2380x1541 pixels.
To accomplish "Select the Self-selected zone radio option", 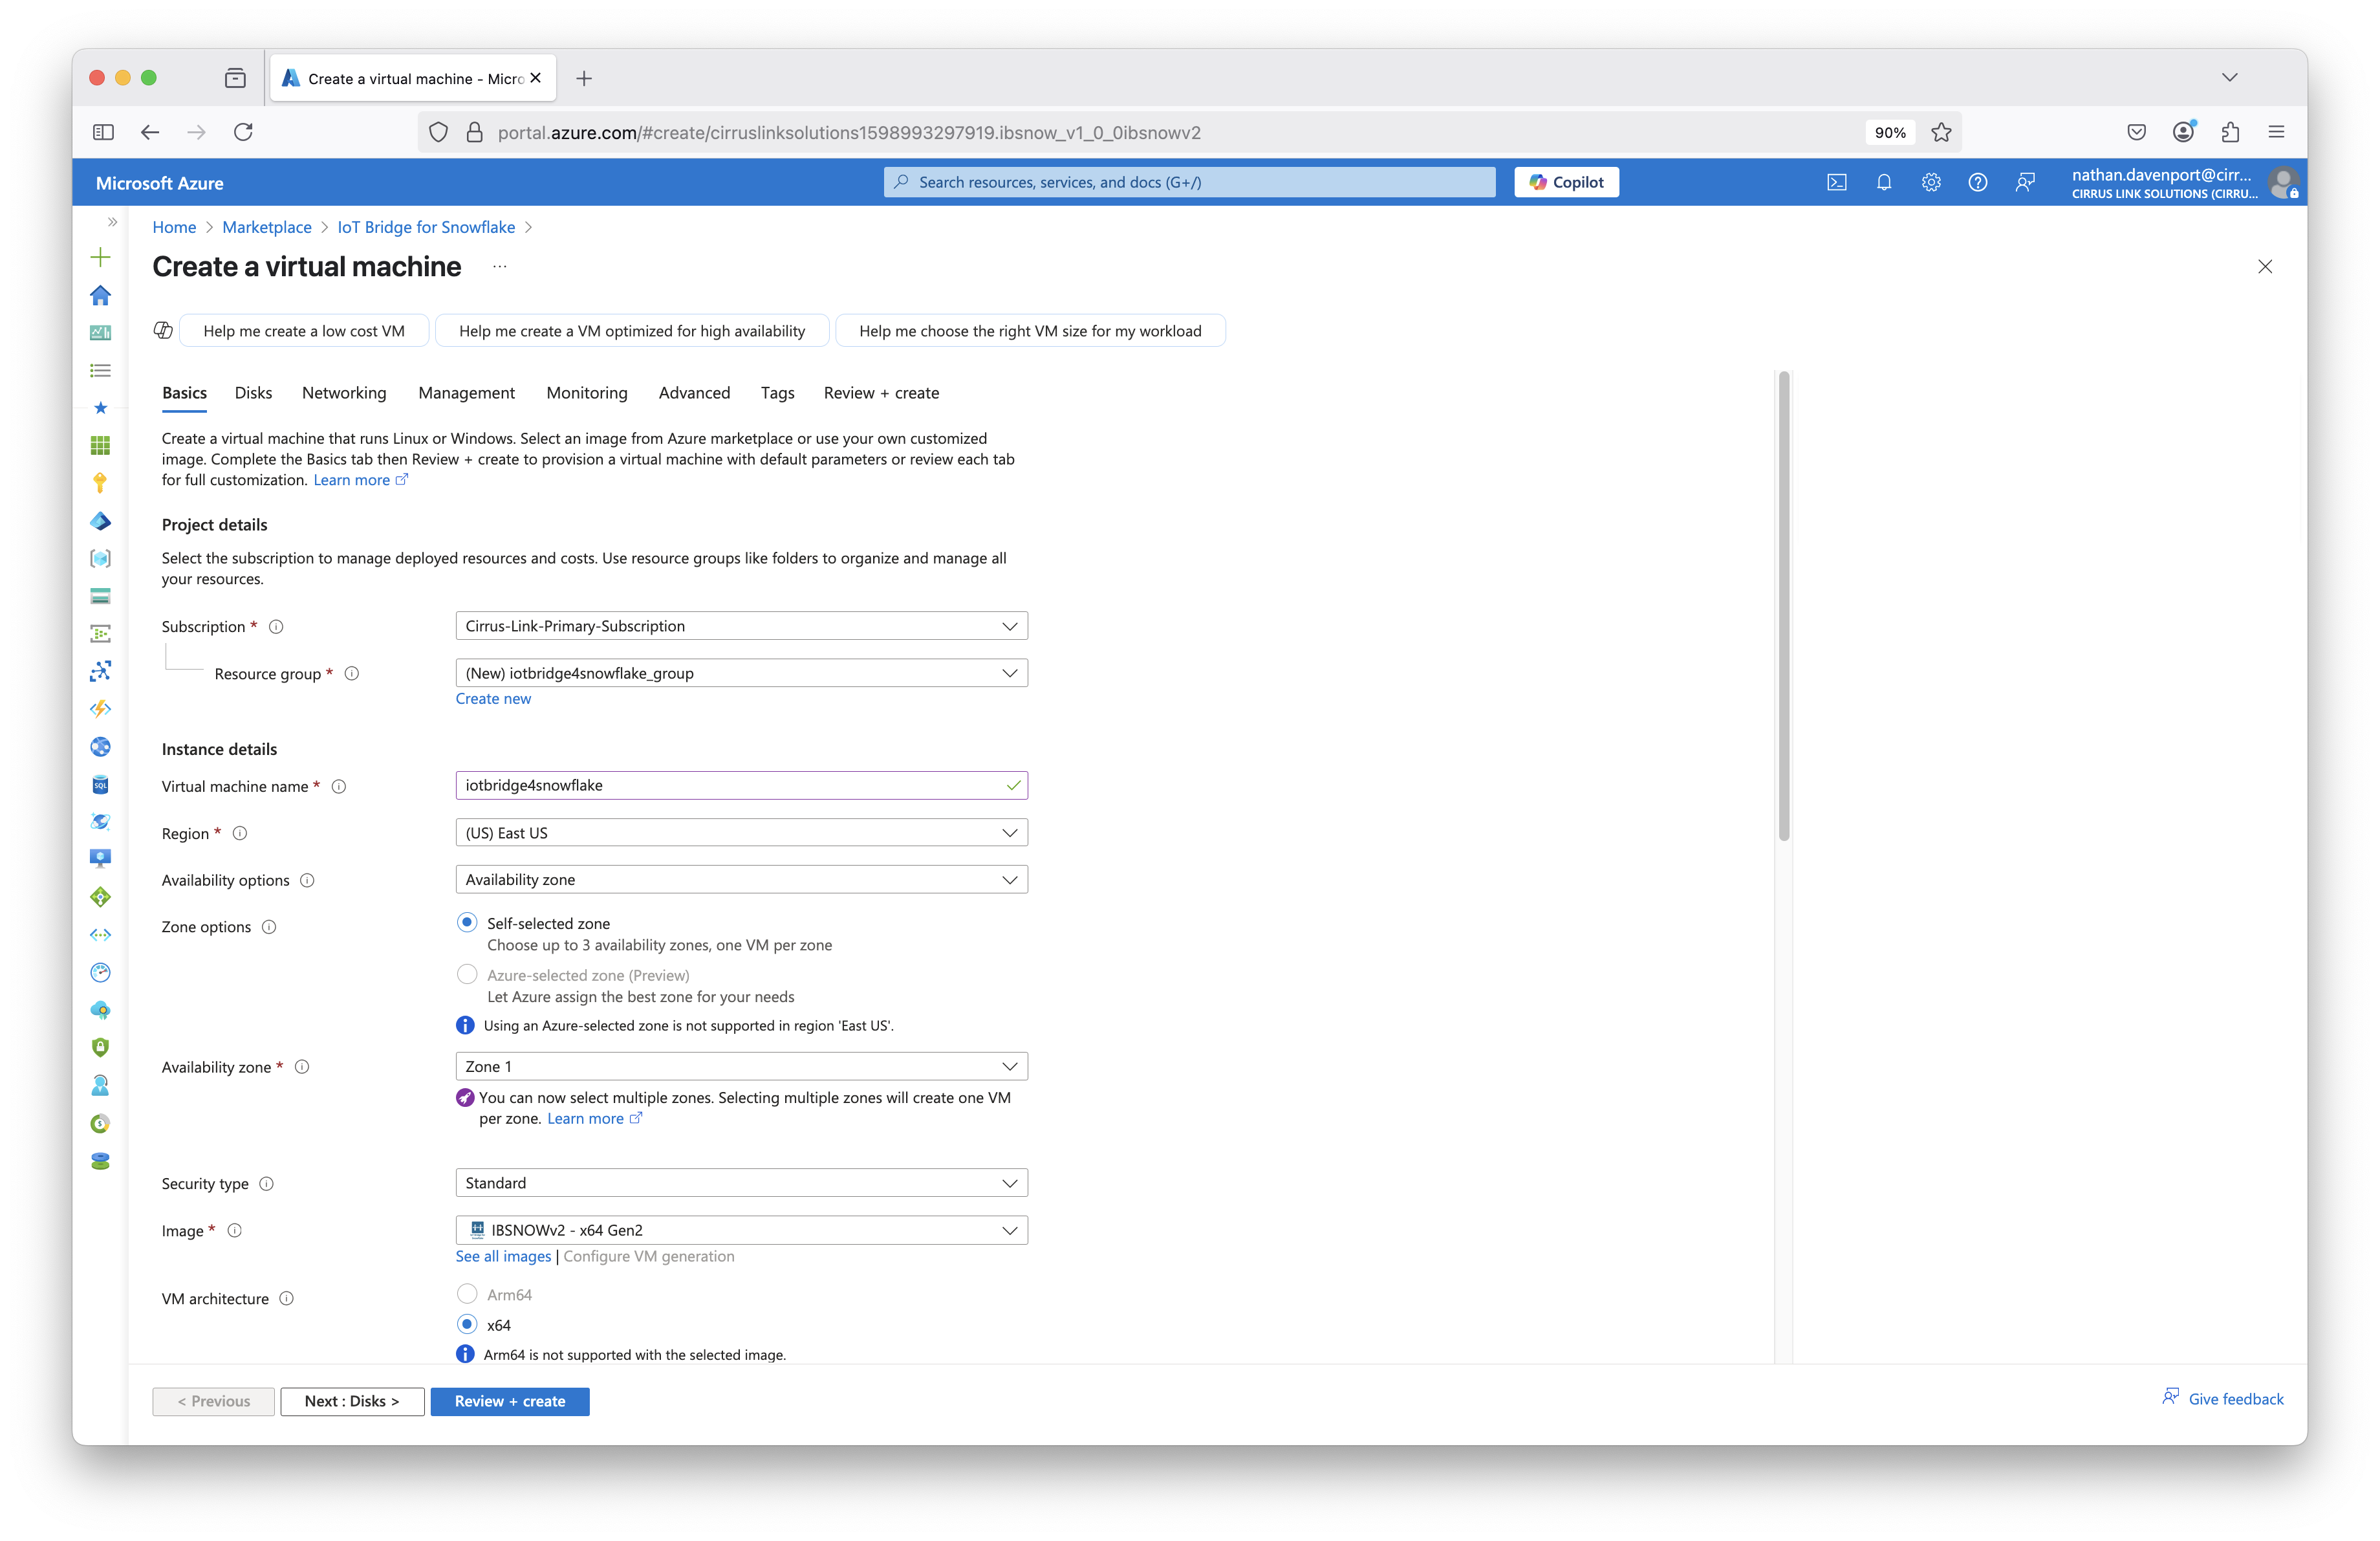I will [467, 922].
